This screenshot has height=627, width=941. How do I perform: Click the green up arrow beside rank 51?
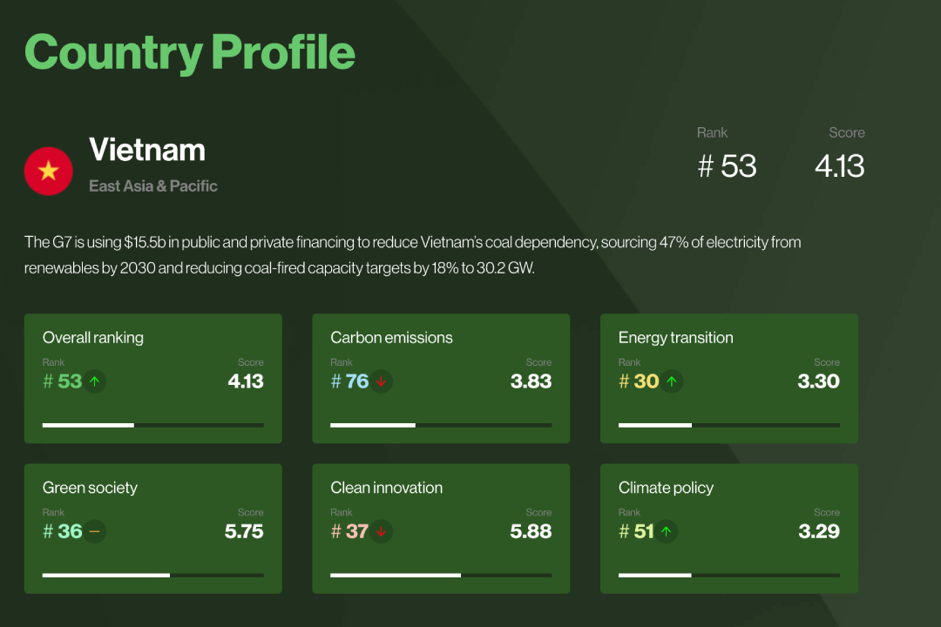pyautogui.click(x=667, y=531)
